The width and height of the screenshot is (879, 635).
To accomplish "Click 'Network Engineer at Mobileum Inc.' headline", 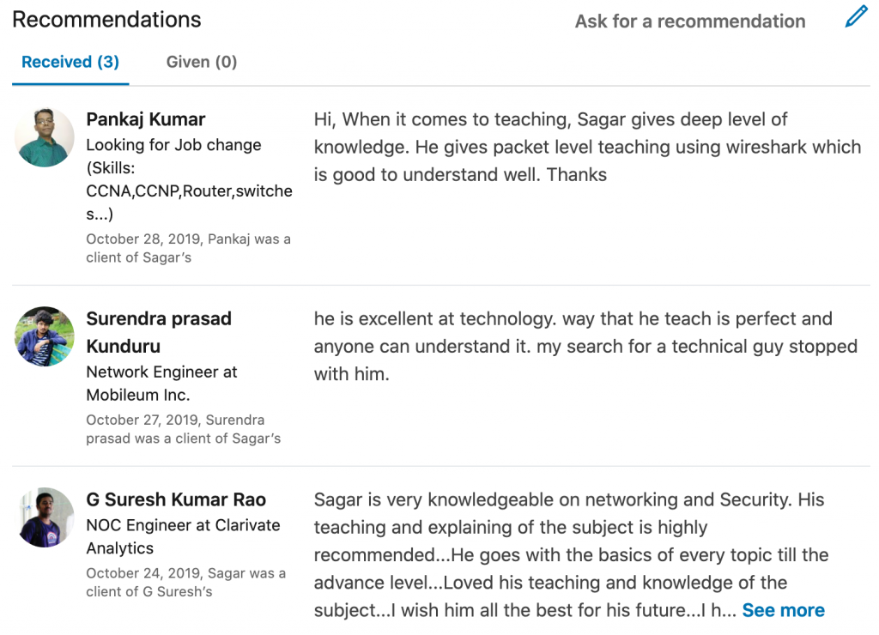I will click(x=161, y=384).
